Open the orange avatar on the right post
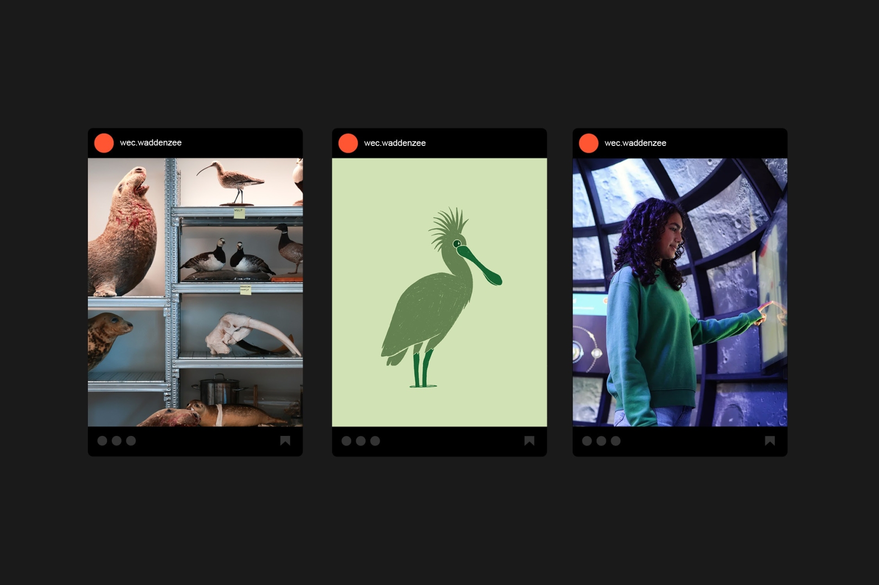This screenshot has width=879, height=585. point(589,143)
